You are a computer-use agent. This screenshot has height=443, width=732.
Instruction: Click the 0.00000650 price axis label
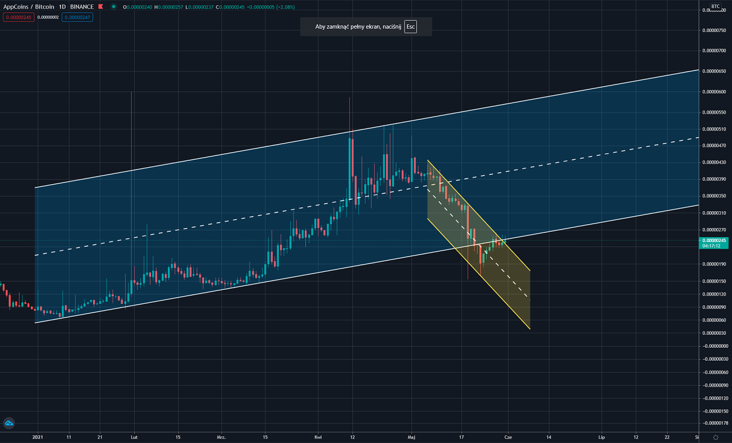point(713,71)
